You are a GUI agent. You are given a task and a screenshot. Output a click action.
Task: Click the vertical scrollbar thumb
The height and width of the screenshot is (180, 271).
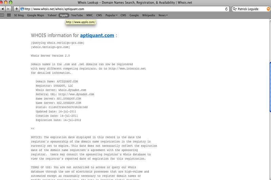click(x=270, y=87)
